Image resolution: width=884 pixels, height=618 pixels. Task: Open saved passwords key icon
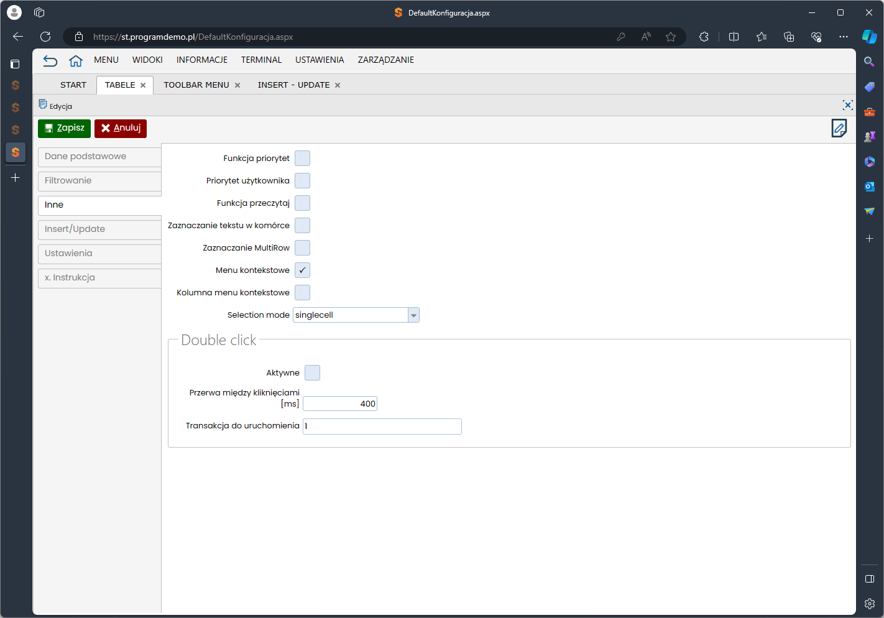620,37
